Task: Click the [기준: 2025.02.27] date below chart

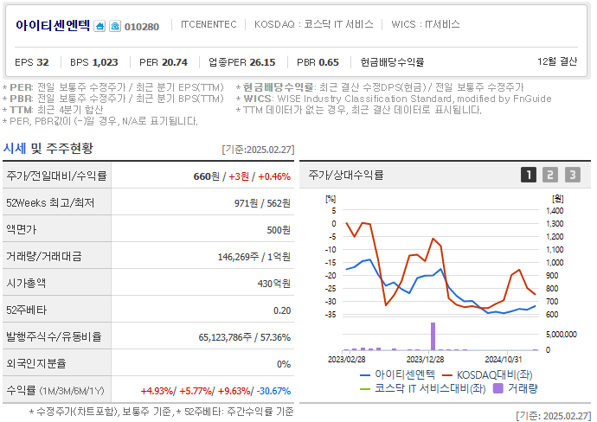Action: tap(554, 416)
